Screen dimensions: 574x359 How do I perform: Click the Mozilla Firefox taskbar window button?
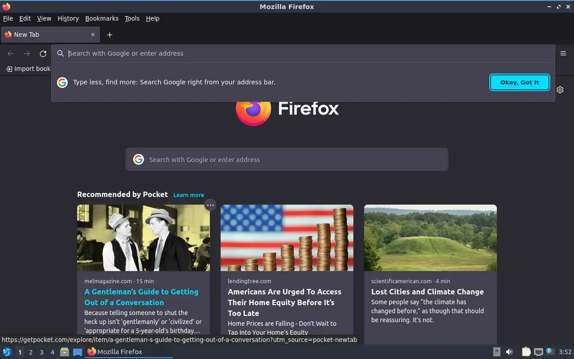129,352
